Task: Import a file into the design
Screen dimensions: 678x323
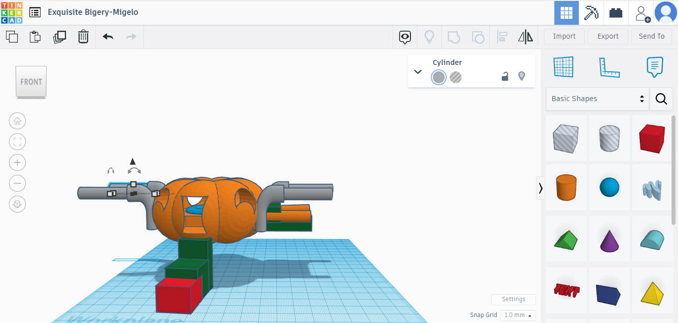Action: (x=564, y=36)
